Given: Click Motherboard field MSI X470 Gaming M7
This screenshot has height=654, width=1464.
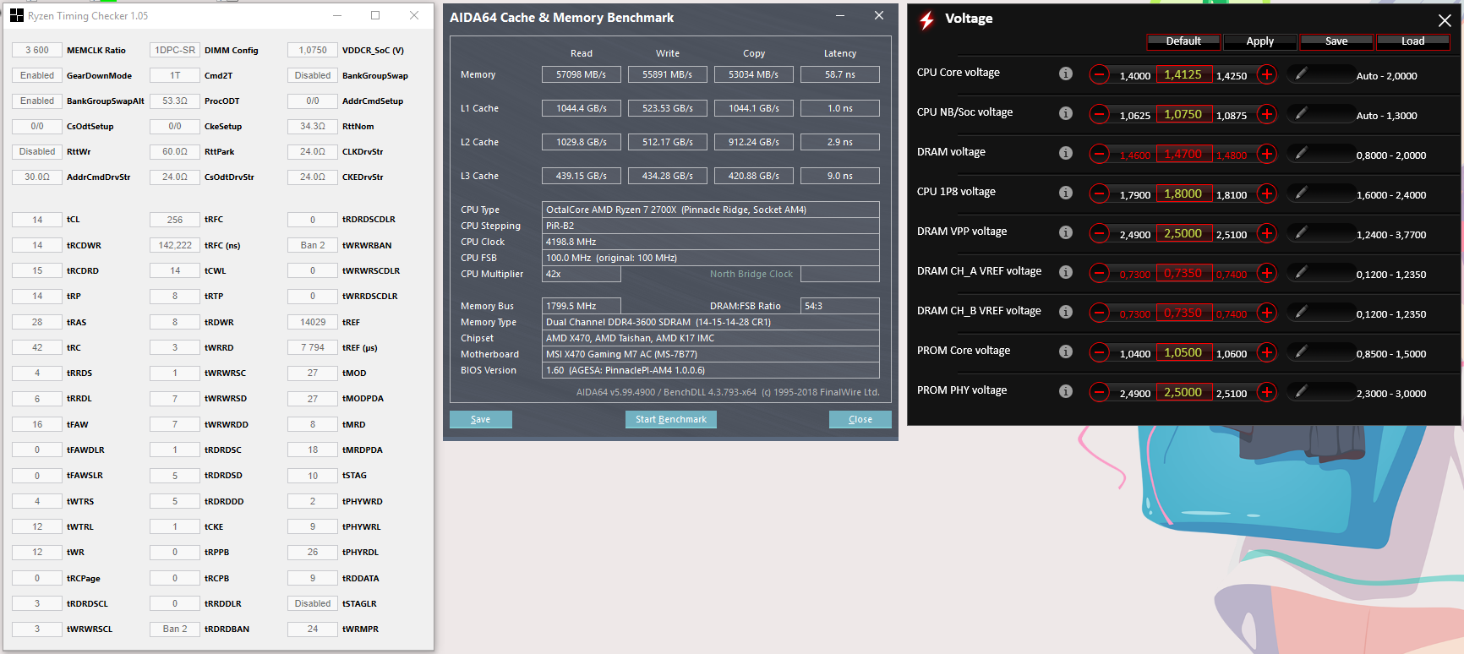Looking at the screenshot, I should [x=711, y=354].
